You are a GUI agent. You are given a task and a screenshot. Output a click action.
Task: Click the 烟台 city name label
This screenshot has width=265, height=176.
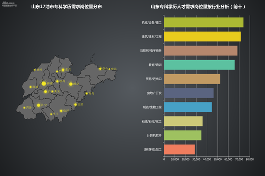pyautogui.click(x=105, y=68)
